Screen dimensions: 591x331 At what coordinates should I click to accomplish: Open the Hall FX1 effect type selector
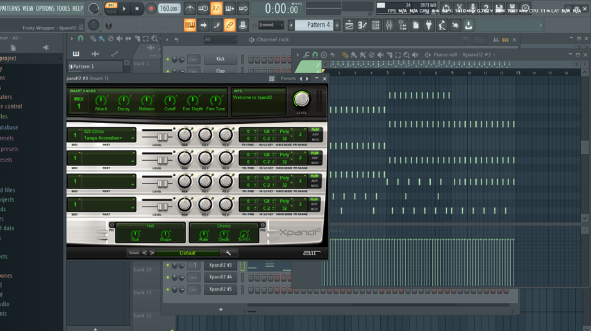pyautogui.click(x=151, y=226)
